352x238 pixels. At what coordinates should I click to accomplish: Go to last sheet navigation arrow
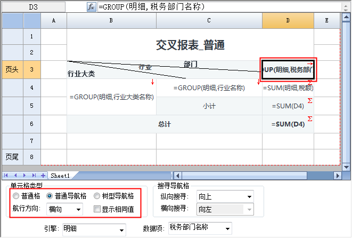pyautogui.click(x=34, y=175)
